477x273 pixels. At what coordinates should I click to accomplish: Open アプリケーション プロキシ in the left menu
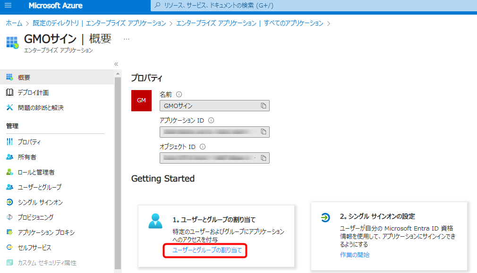(57, 232)
